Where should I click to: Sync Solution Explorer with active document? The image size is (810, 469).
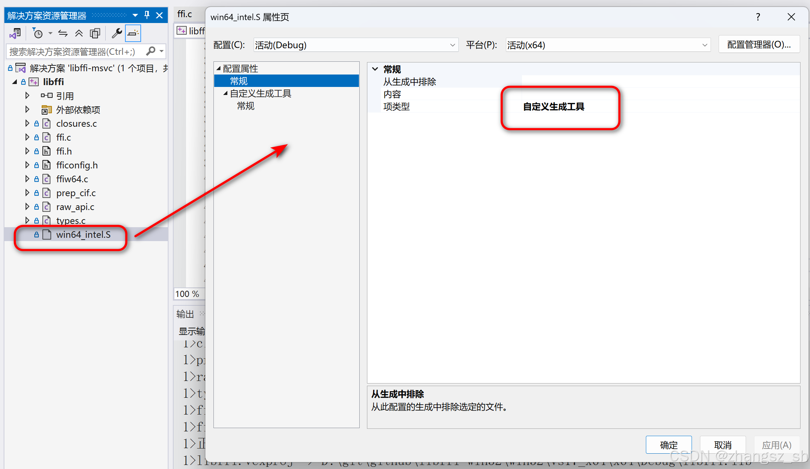pyautogui.click(x=62, y=33)
